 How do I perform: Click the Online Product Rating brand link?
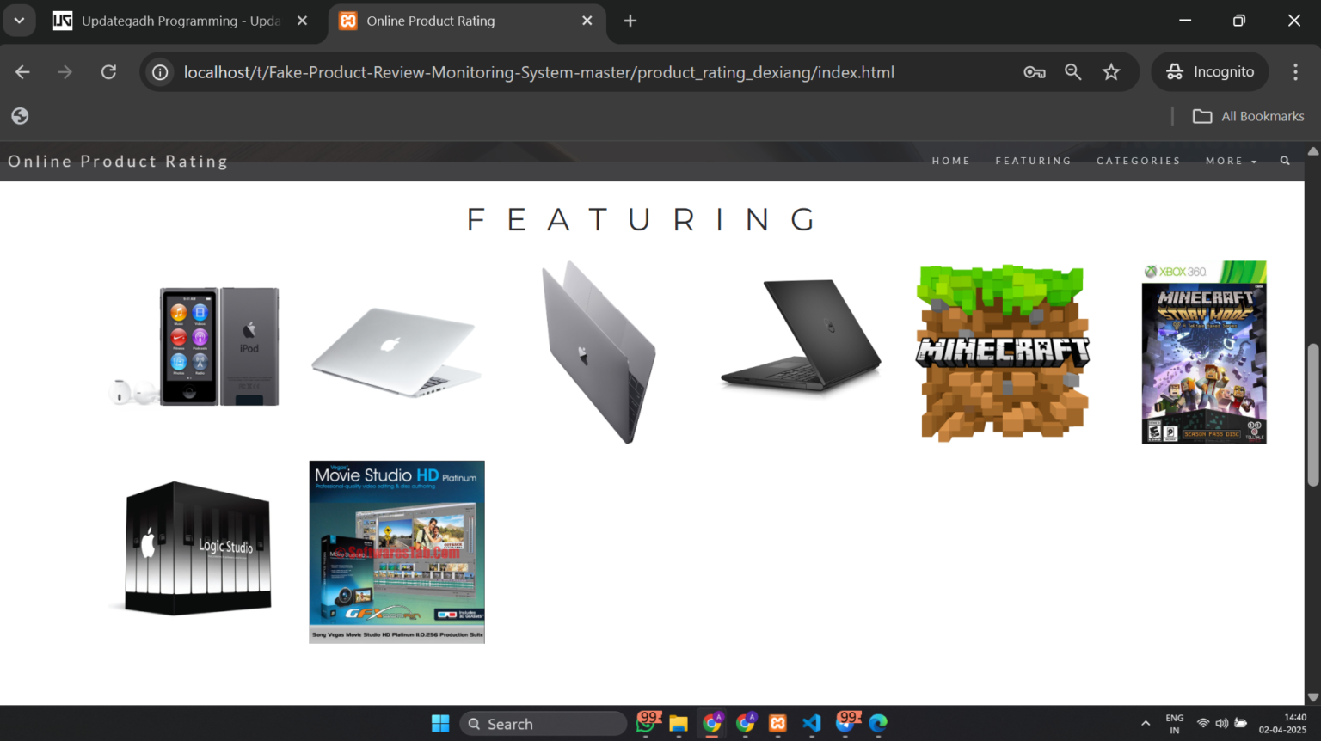118,161
